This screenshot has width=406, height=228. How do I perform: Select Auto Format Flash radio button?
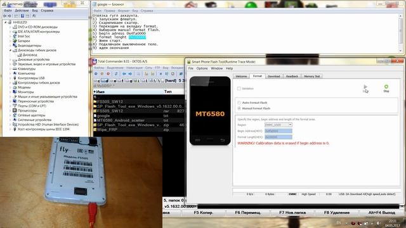239,103
